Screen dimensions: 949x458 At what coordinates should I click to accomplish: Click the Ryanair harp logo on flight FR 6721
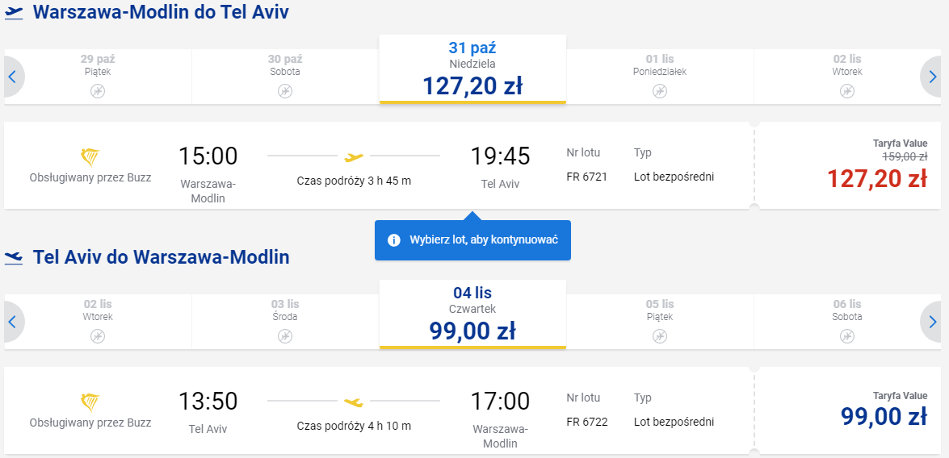pyautogui.click(x=90, y=158)
